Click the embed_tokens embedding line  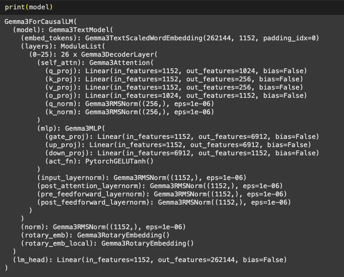[x=170, y=38]
